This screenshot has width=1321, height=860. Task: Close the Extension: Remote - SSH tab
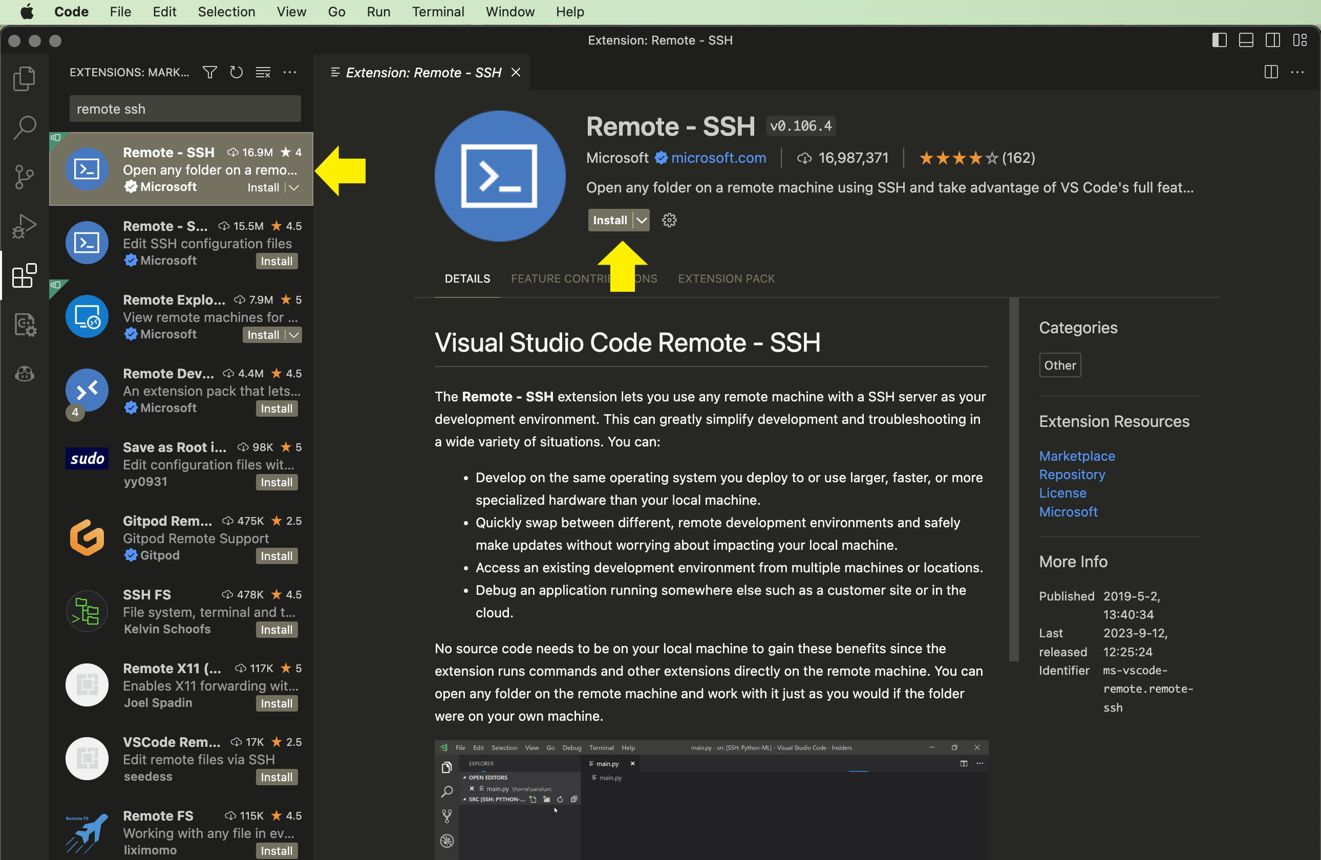tap(516, 73)
